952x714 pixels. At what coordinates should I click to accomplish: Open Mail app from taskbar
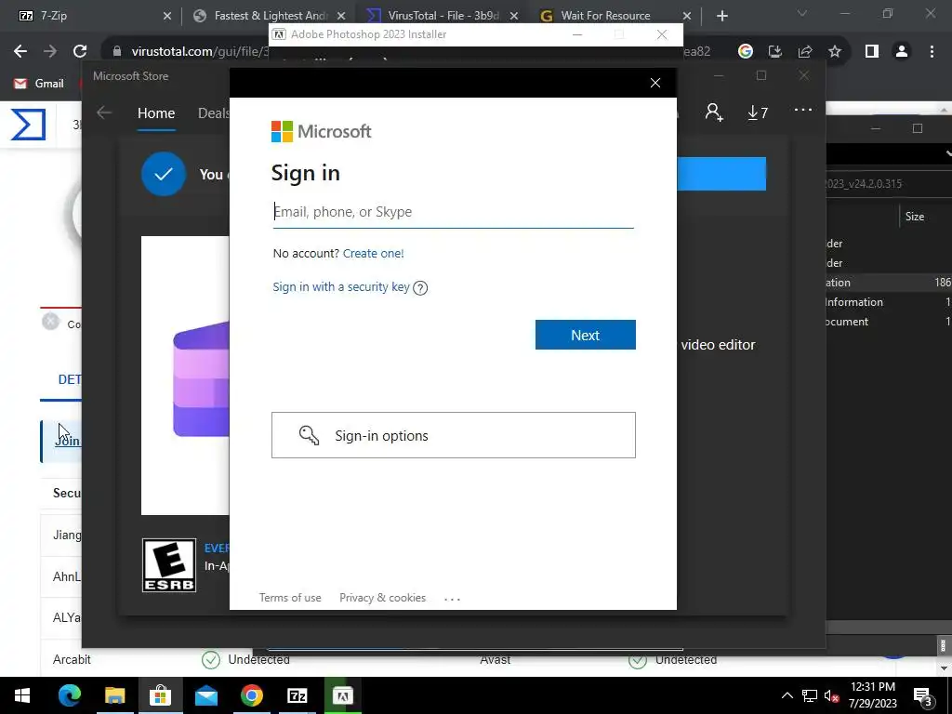pos(205,695)
